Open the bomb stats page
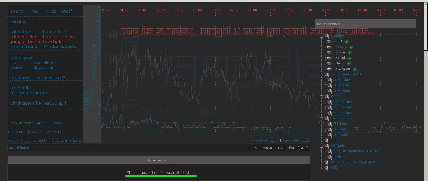The width and height of the screenshot is (428, 181). tap(55, 32)
